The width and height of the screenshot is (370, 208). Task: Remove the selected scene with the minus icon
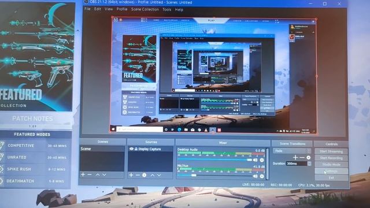pos(90,174)
